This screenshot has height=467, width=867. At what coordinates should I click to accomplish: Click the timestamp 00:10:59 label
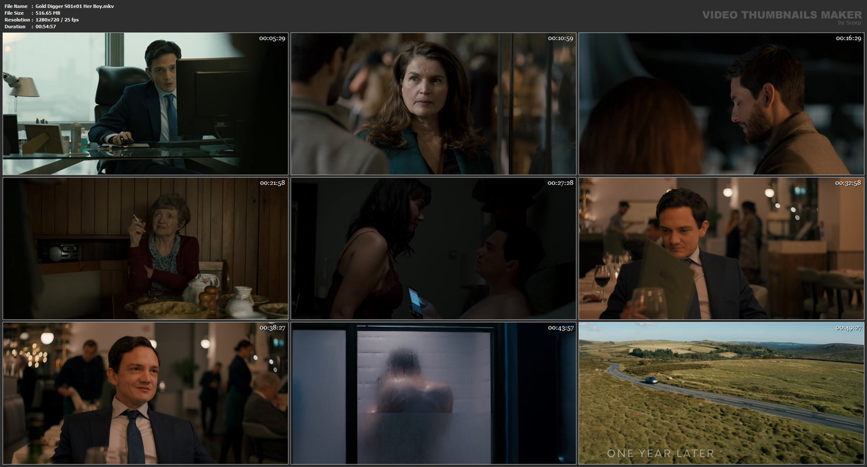[560, 39]
